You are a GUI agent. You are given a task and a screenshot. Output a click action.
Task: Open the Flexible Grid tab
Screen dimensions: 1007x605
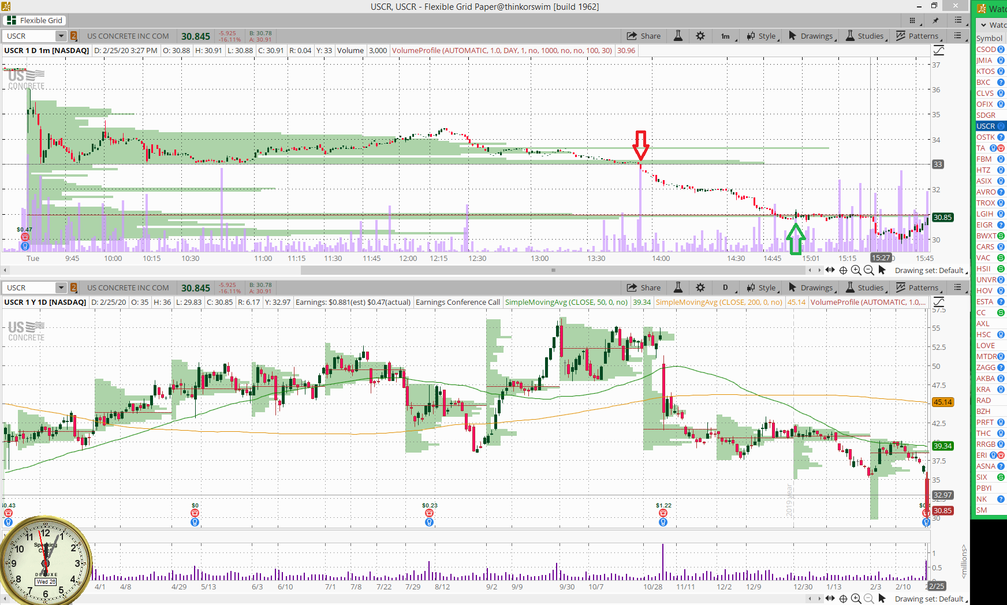pyautogui.click(x=35, y=20)
